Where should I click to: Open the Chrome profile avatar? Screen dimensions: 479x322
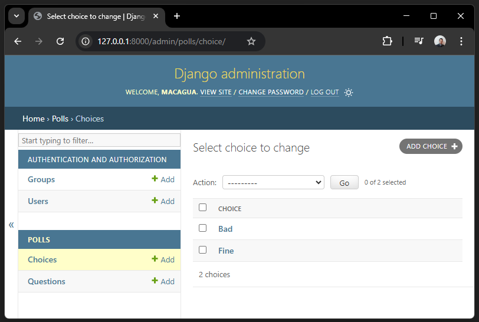(x=440, y=41)
